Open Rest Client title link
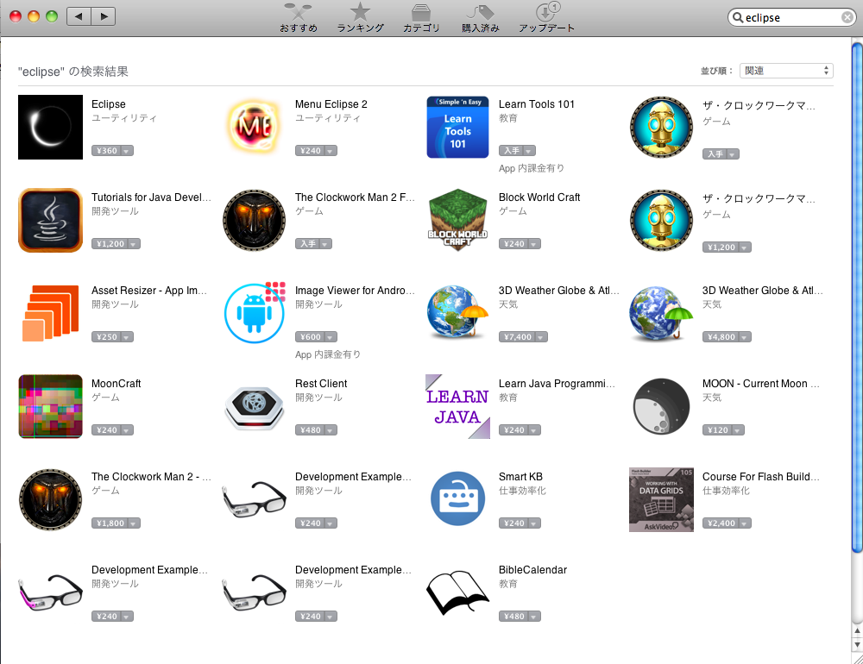 [x=321, y=384]
